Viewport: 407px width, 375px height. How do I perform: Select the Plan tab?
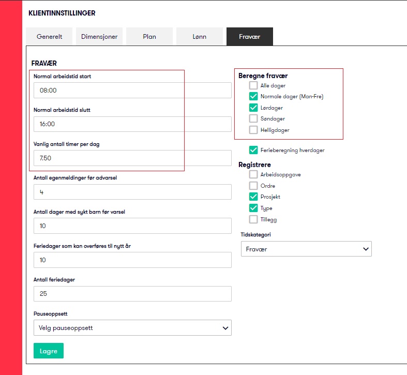(x=149, y=37)
